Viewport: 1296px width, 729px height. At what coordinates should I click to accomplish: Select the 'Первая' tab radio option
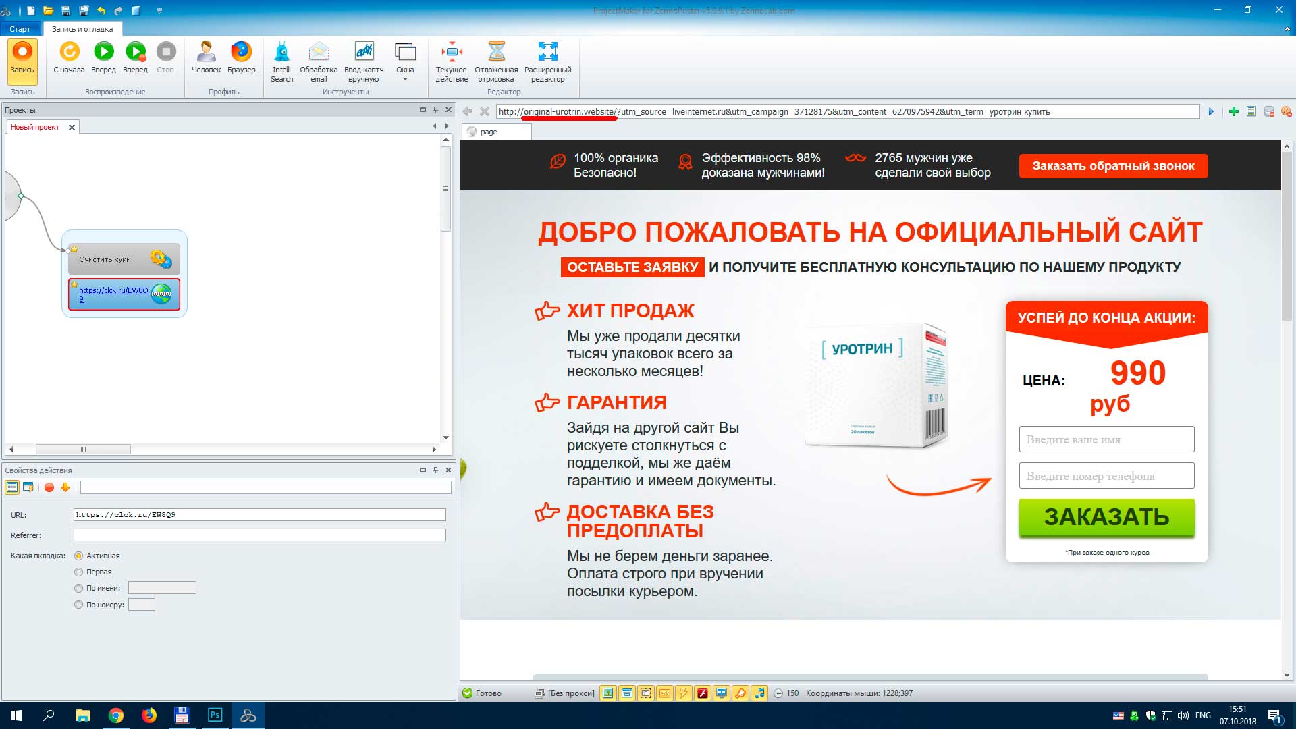(79, 572)
